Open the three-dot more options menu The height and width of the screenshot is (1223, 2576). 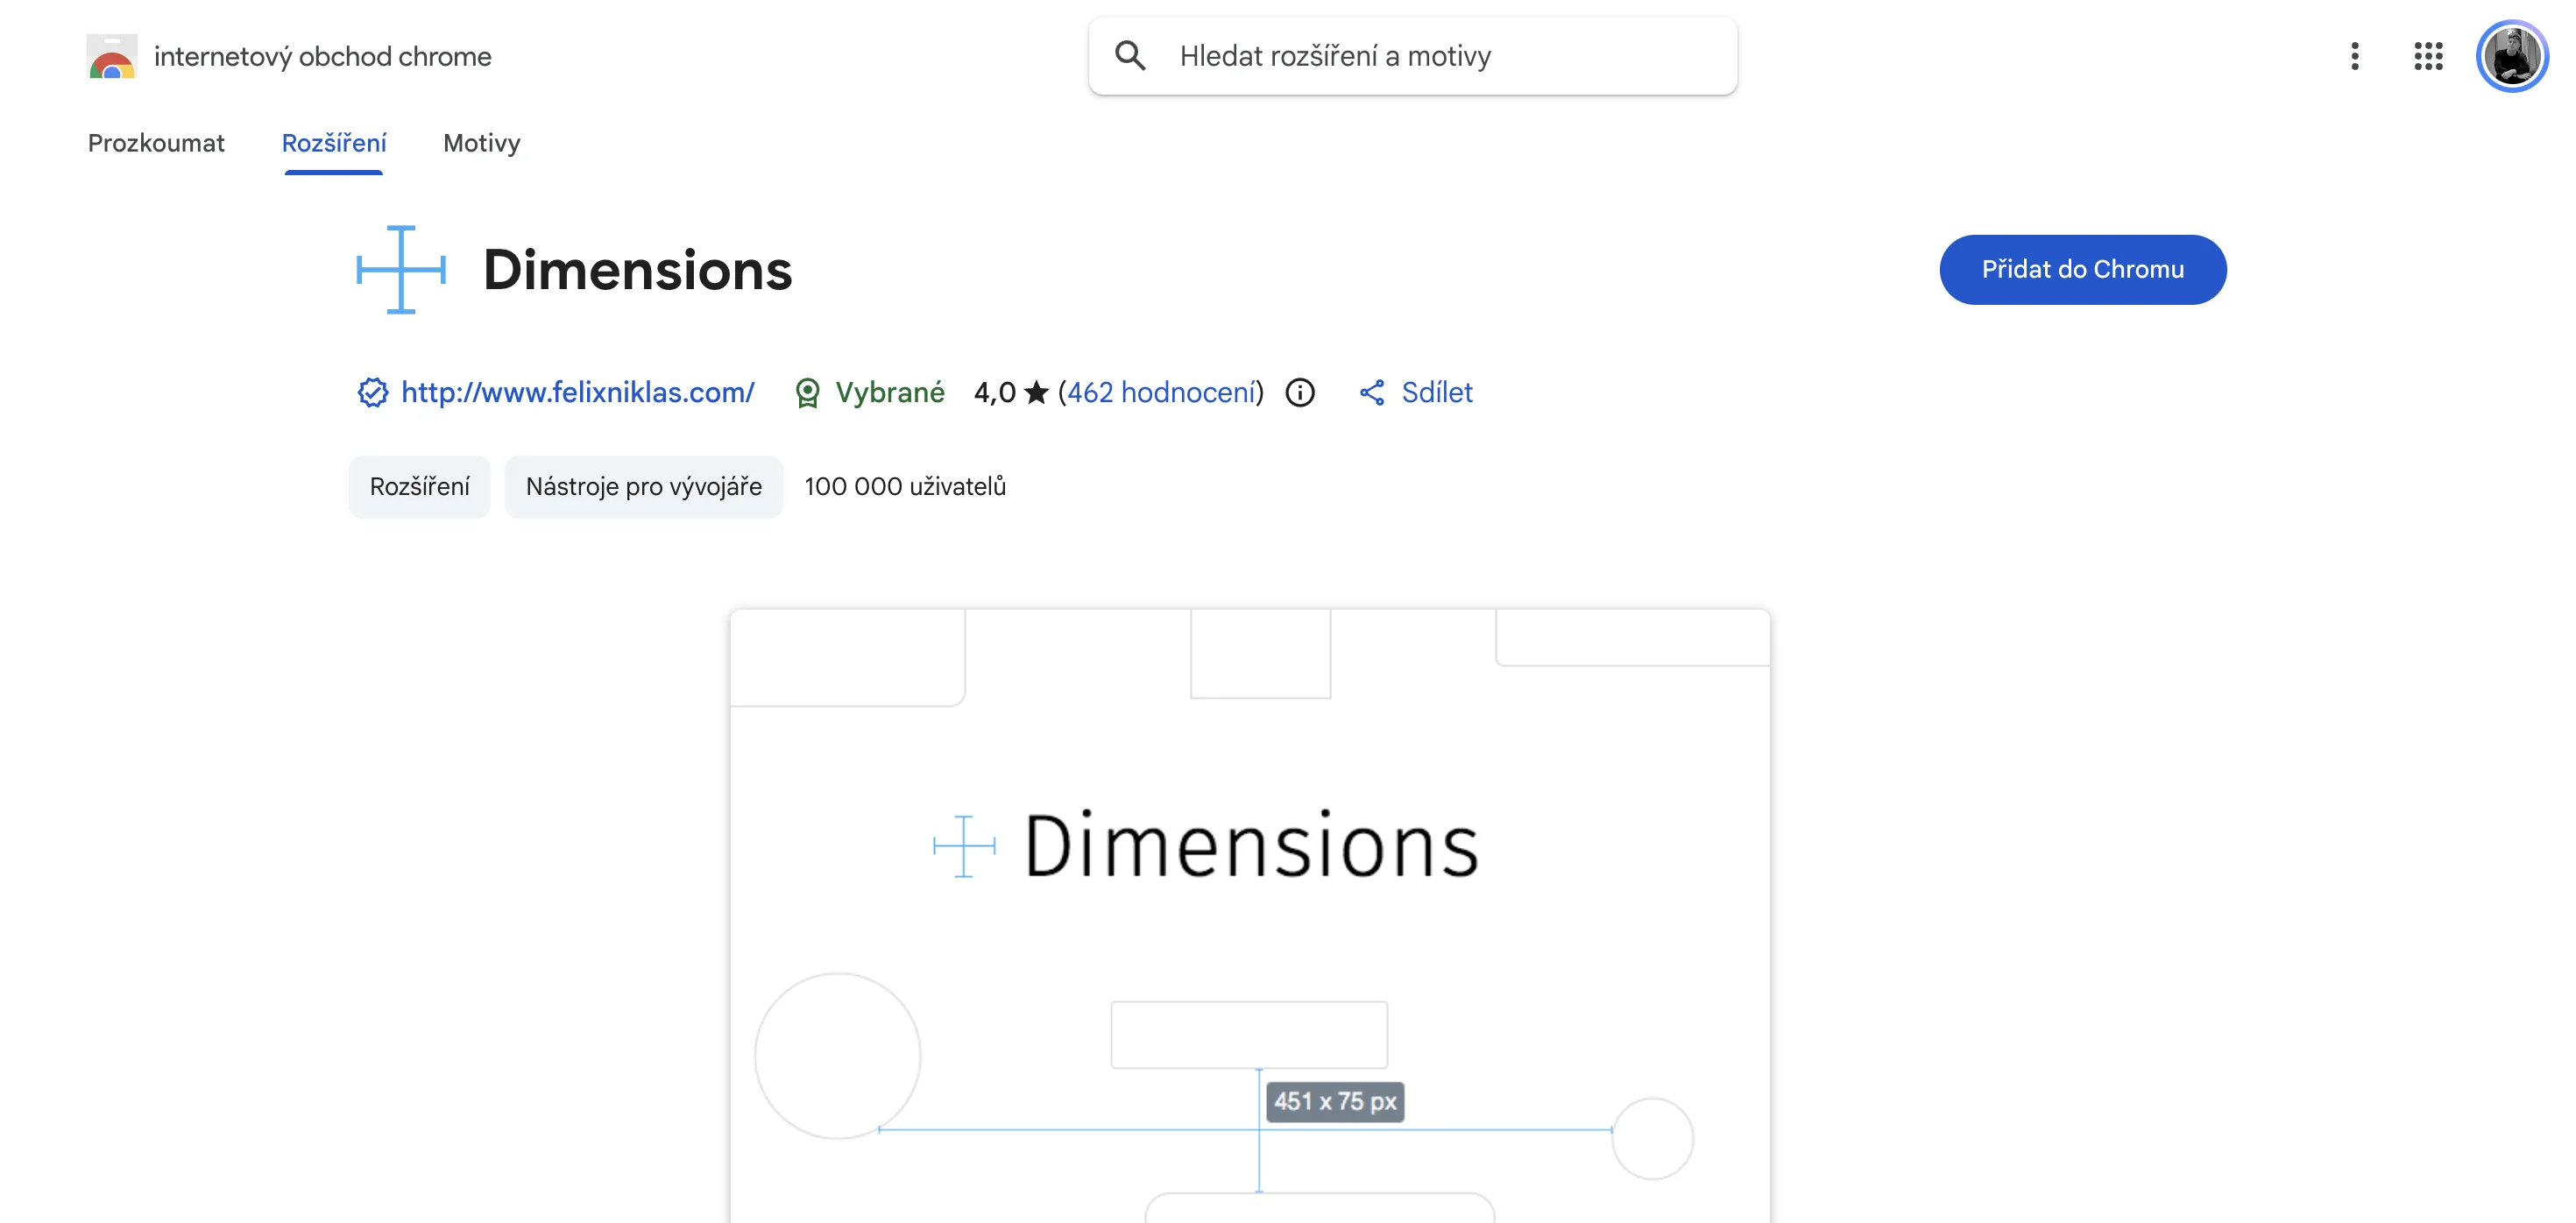[2355, 56]
